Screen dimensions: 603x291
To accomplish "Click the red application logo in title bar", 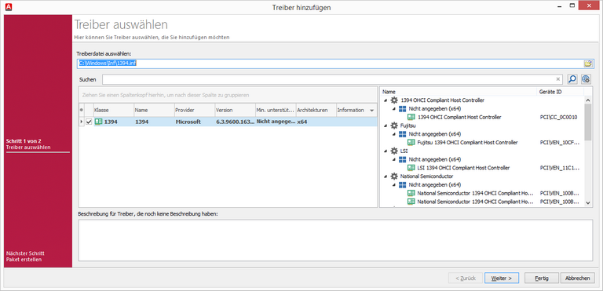I will point(9,6).
